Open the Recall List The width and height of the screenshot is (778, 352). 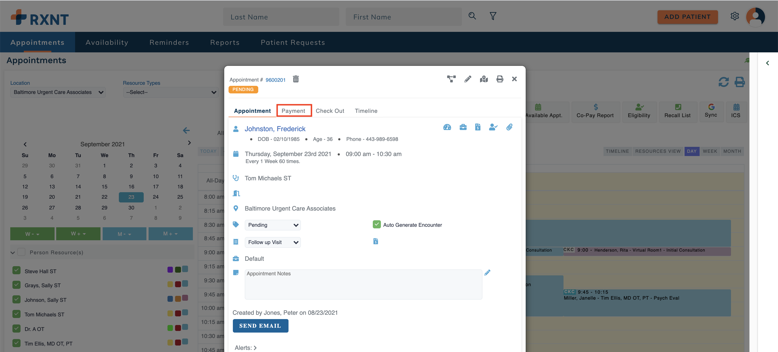(678, 111)
